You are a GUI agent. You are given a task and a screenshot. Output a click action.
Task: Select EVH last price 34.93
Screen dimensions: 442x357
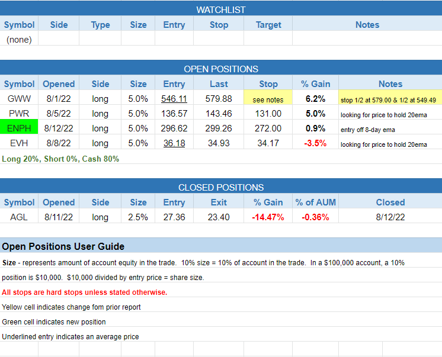[219, 143]
